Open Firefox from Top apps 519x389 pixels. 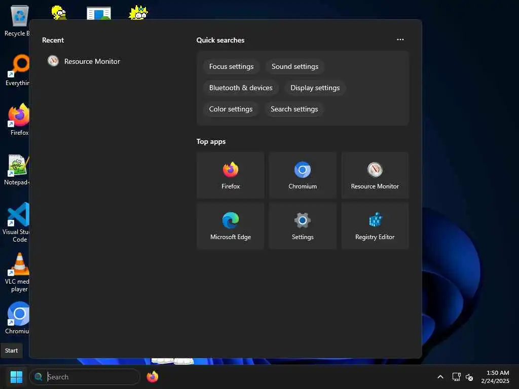pos(231,175)
